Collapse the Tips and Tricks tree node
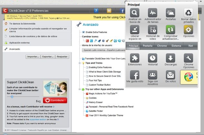Viewport: 204px width, 135px height. (79, 63)
